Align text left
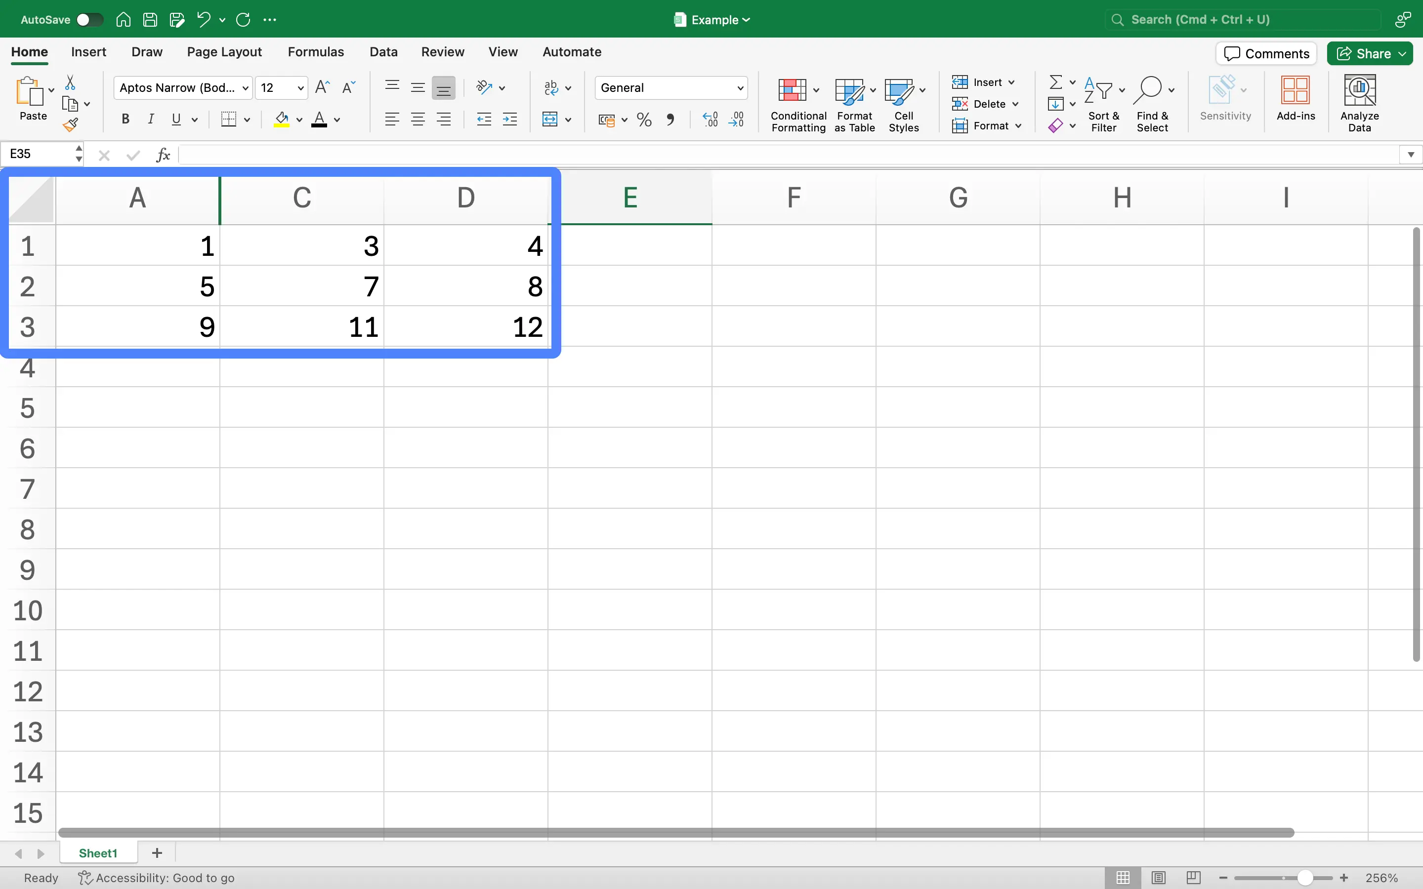This screenshot has width=1423, height=889. (x=392, y=120)
